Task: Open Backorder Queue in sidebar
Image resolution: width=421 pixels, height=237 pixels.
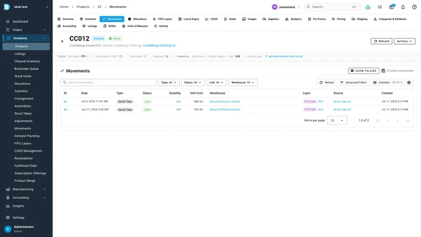Action: pyautogui.click(x=26, y=69)
